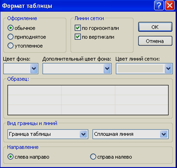Expand the Граница таблицы dropdown
The image size is (177, 168).
click(x=83, y=134)
